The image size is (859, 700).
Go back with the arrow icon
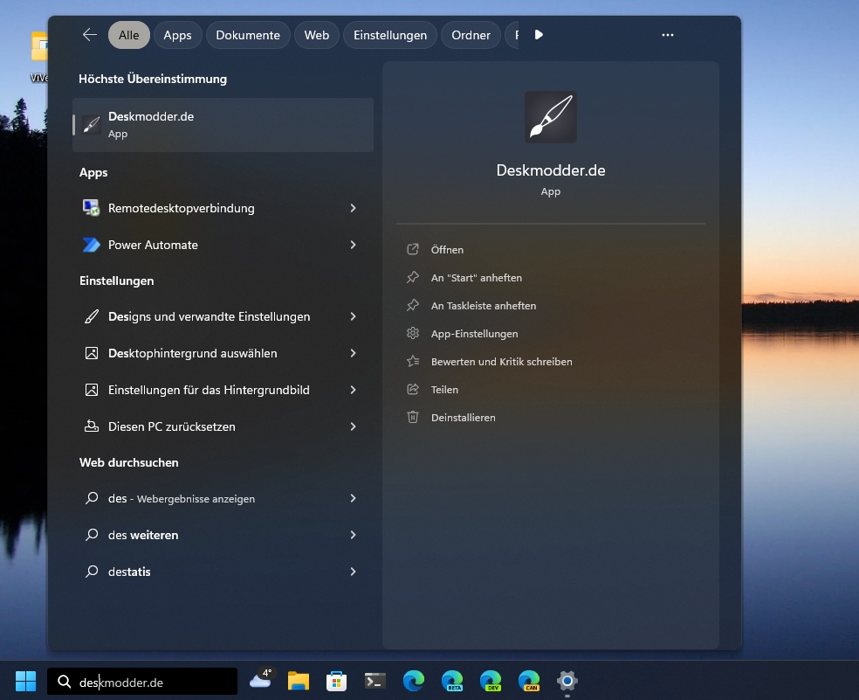89,35
